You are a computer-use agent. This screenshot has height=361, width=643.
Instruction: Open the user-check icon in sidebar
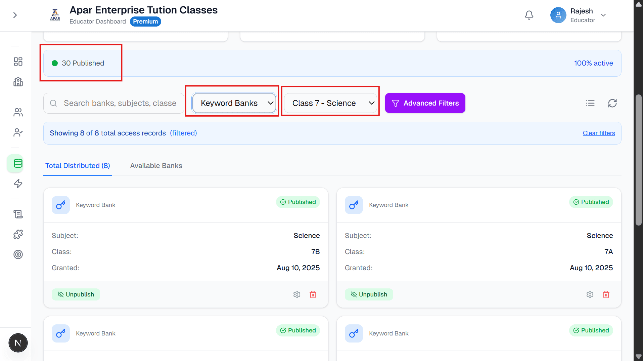click(x=18, y=133)
